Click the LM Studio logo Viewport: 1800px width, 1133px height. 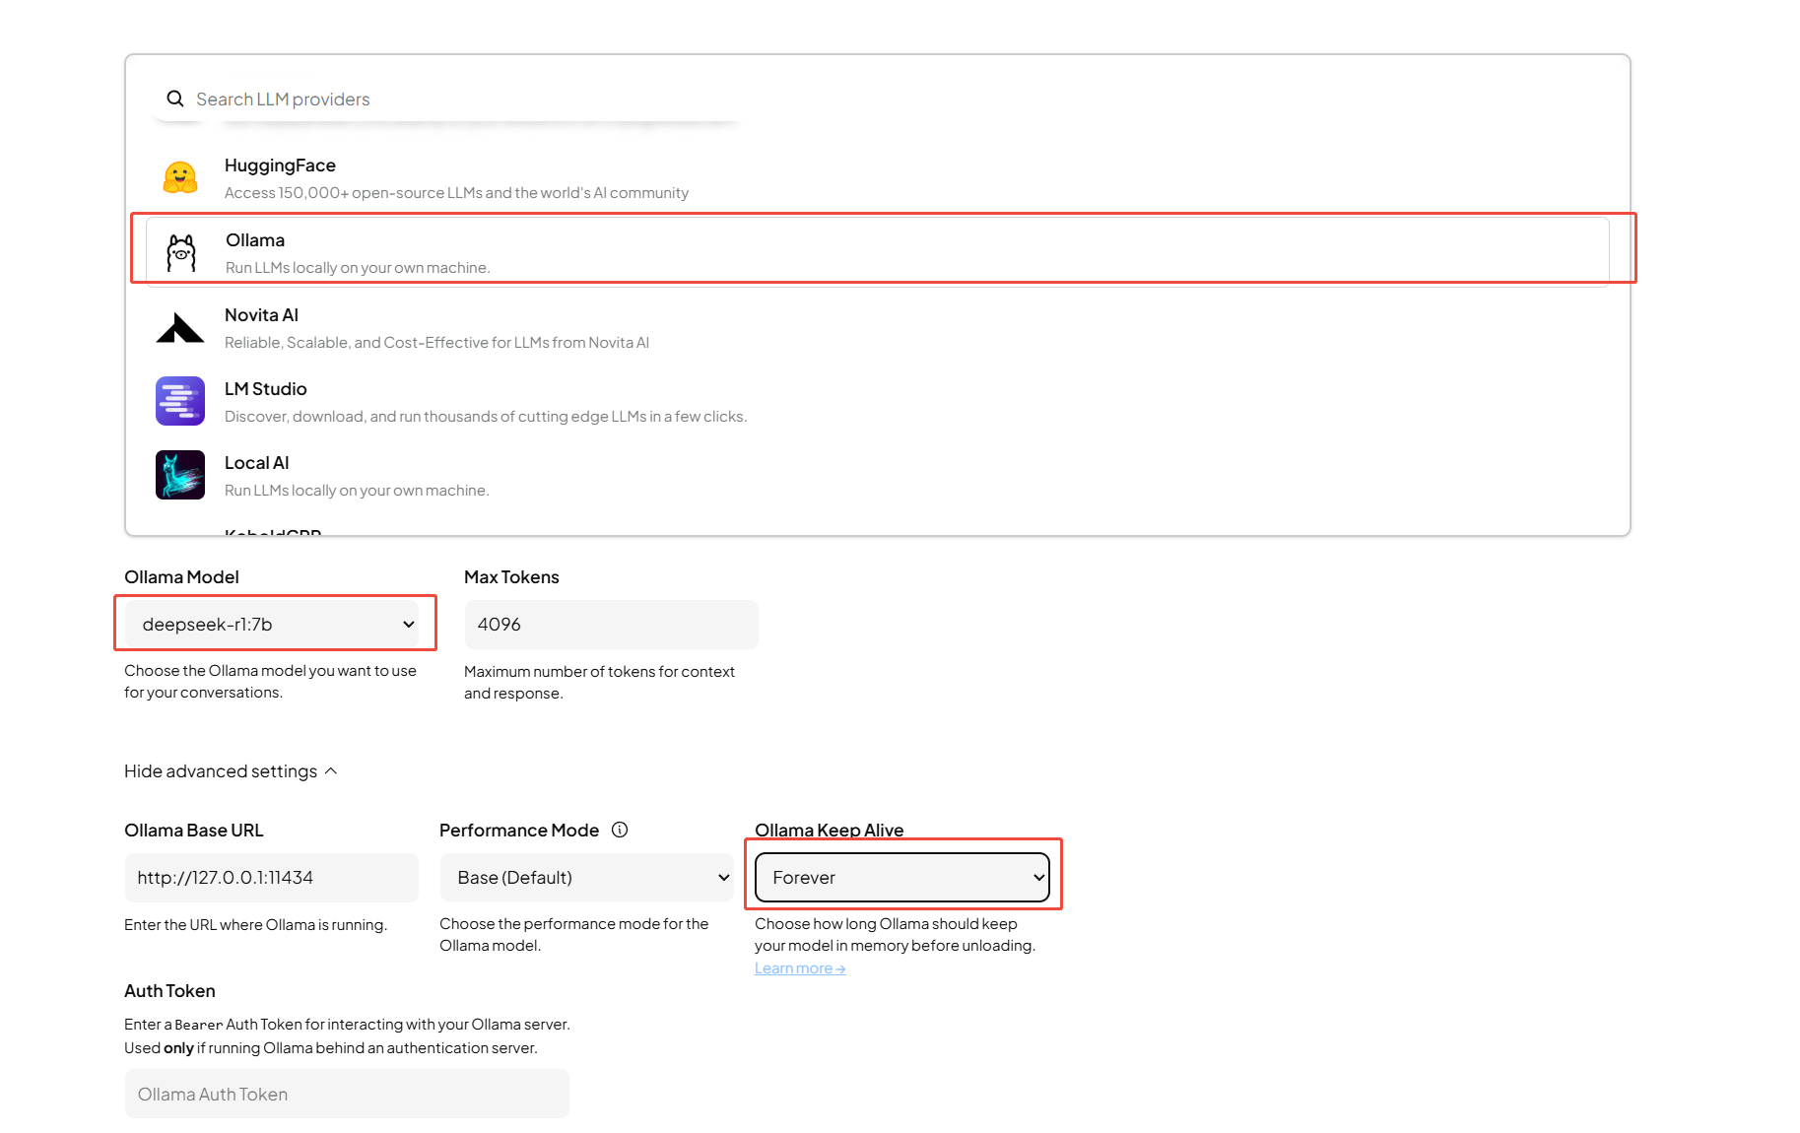pyautogui.click(x=180, y=401)
